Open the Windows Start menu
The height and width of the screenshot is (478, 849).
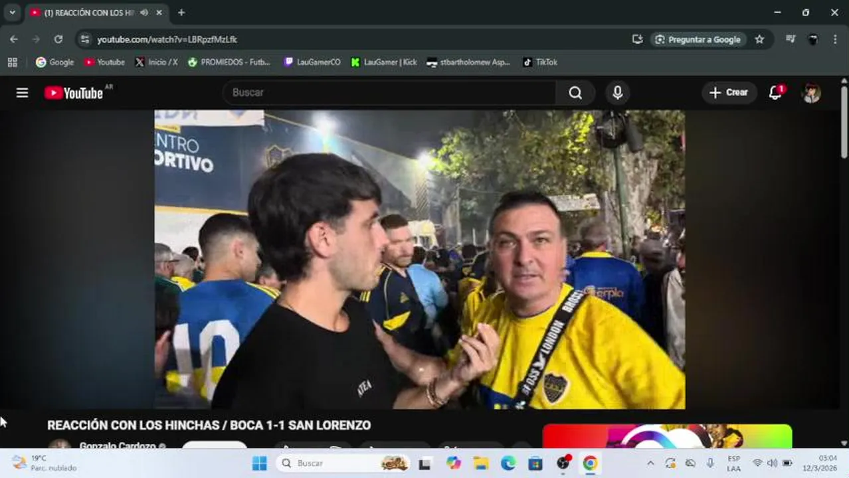[260, 463]
